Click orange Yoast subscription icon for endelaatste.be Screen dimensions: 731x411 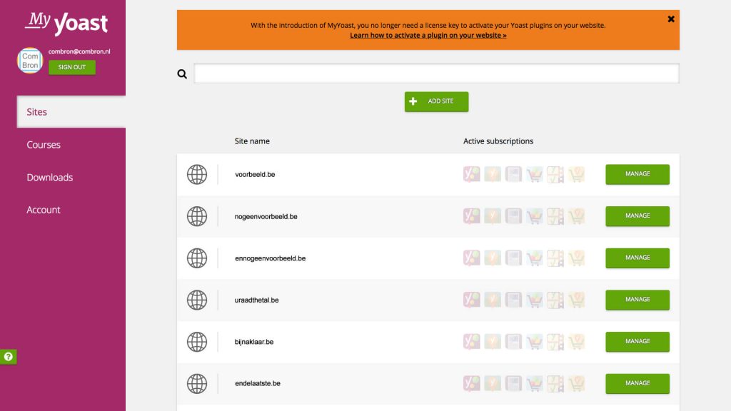pyautogui.click(x=493, y=383)
